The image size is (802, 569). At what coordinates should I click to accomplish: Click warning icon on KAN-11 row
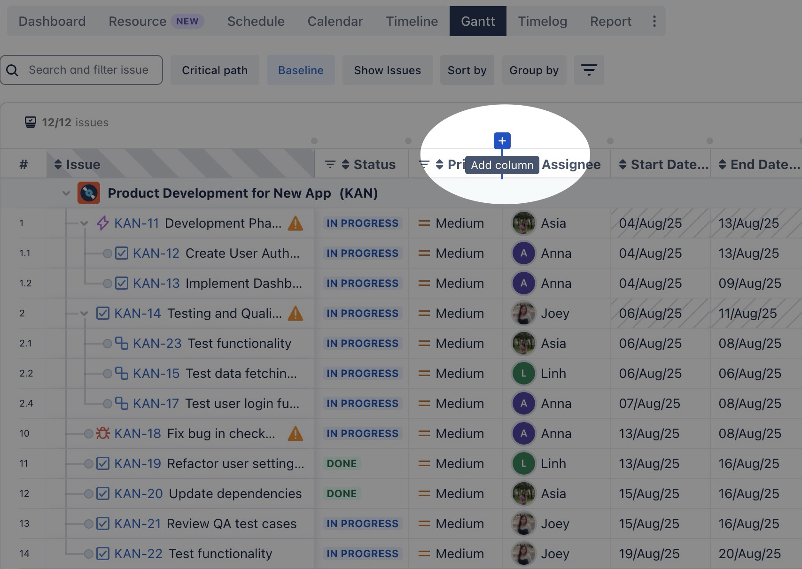tap(295, 223)
